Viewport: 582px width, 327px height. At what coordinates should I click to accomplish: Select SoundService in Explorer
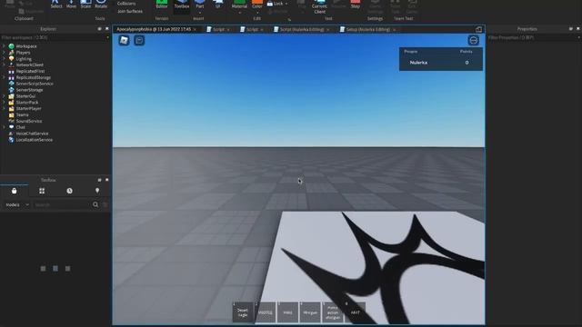click(28, 121)
